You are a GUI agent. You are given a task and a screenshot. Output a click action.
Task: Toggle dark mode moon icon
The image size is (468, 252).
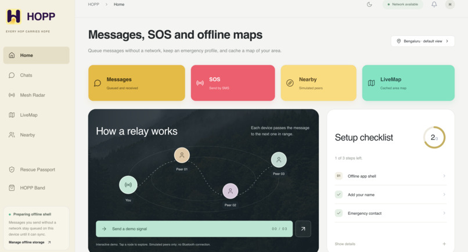click(369, 5)
